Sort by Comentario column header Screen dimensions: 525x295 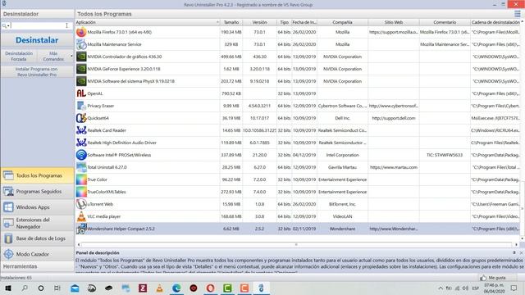click(445, 22)
